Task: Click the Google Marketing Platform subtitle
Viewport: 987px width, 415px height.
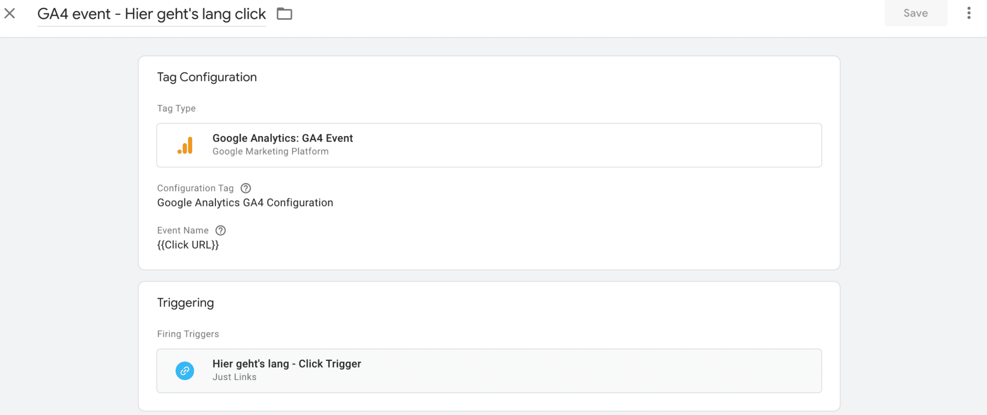Action: (x=271, y=152)
